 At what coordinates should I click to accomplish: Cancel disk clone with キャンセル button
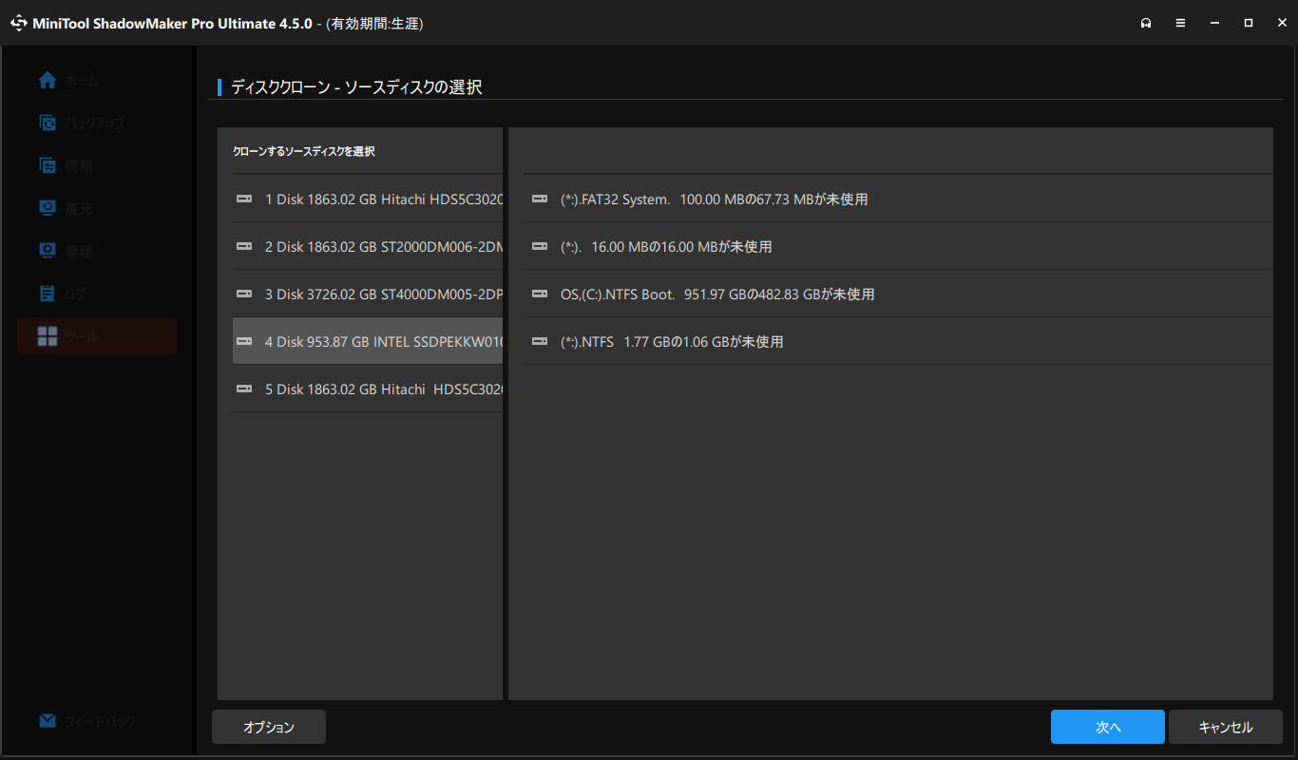1226,727
